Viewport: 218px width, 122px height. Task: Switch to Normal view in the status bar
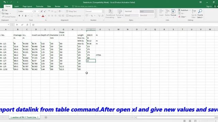[185, 121]
